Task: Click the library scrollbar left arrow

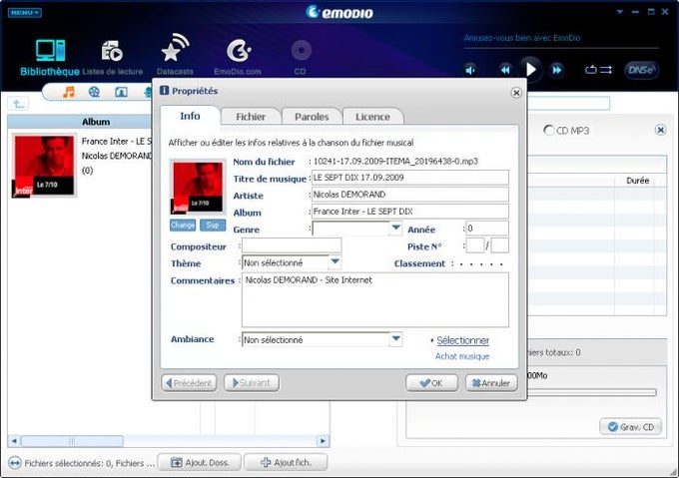Action: [14, 441]
